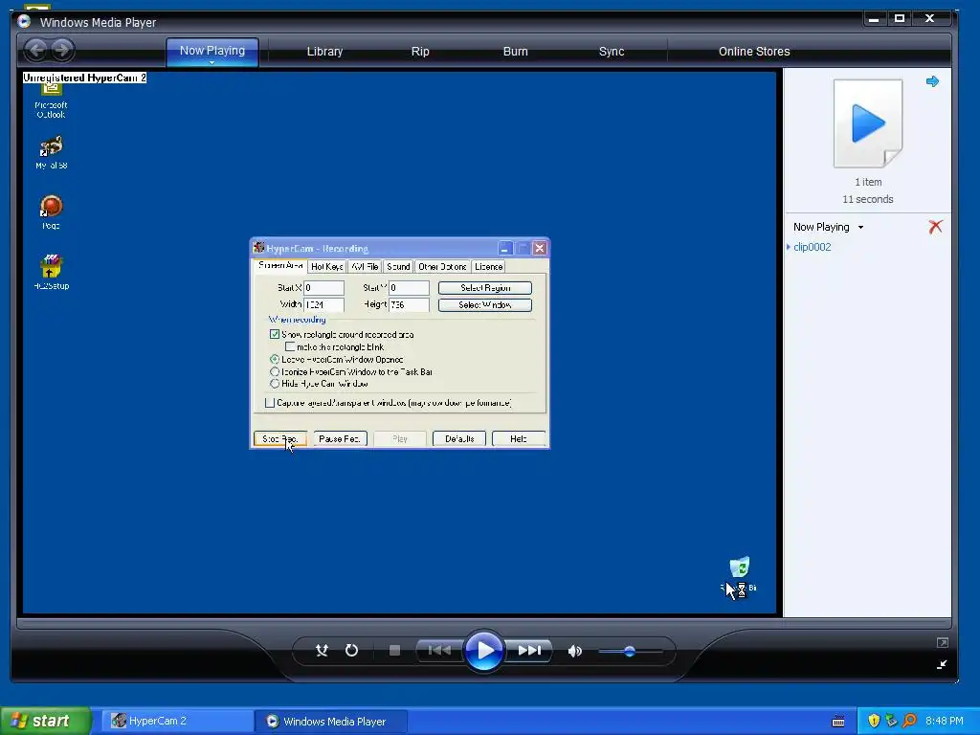
Task: Clear the list with the red X
Action: [x=935, y=226]
